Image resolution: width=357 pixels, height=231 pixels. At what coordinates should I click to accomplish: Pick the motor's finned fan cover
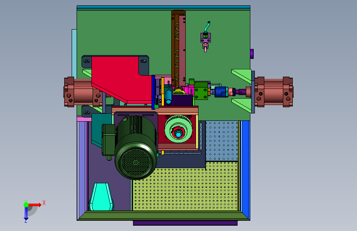[x=136, y=162]
